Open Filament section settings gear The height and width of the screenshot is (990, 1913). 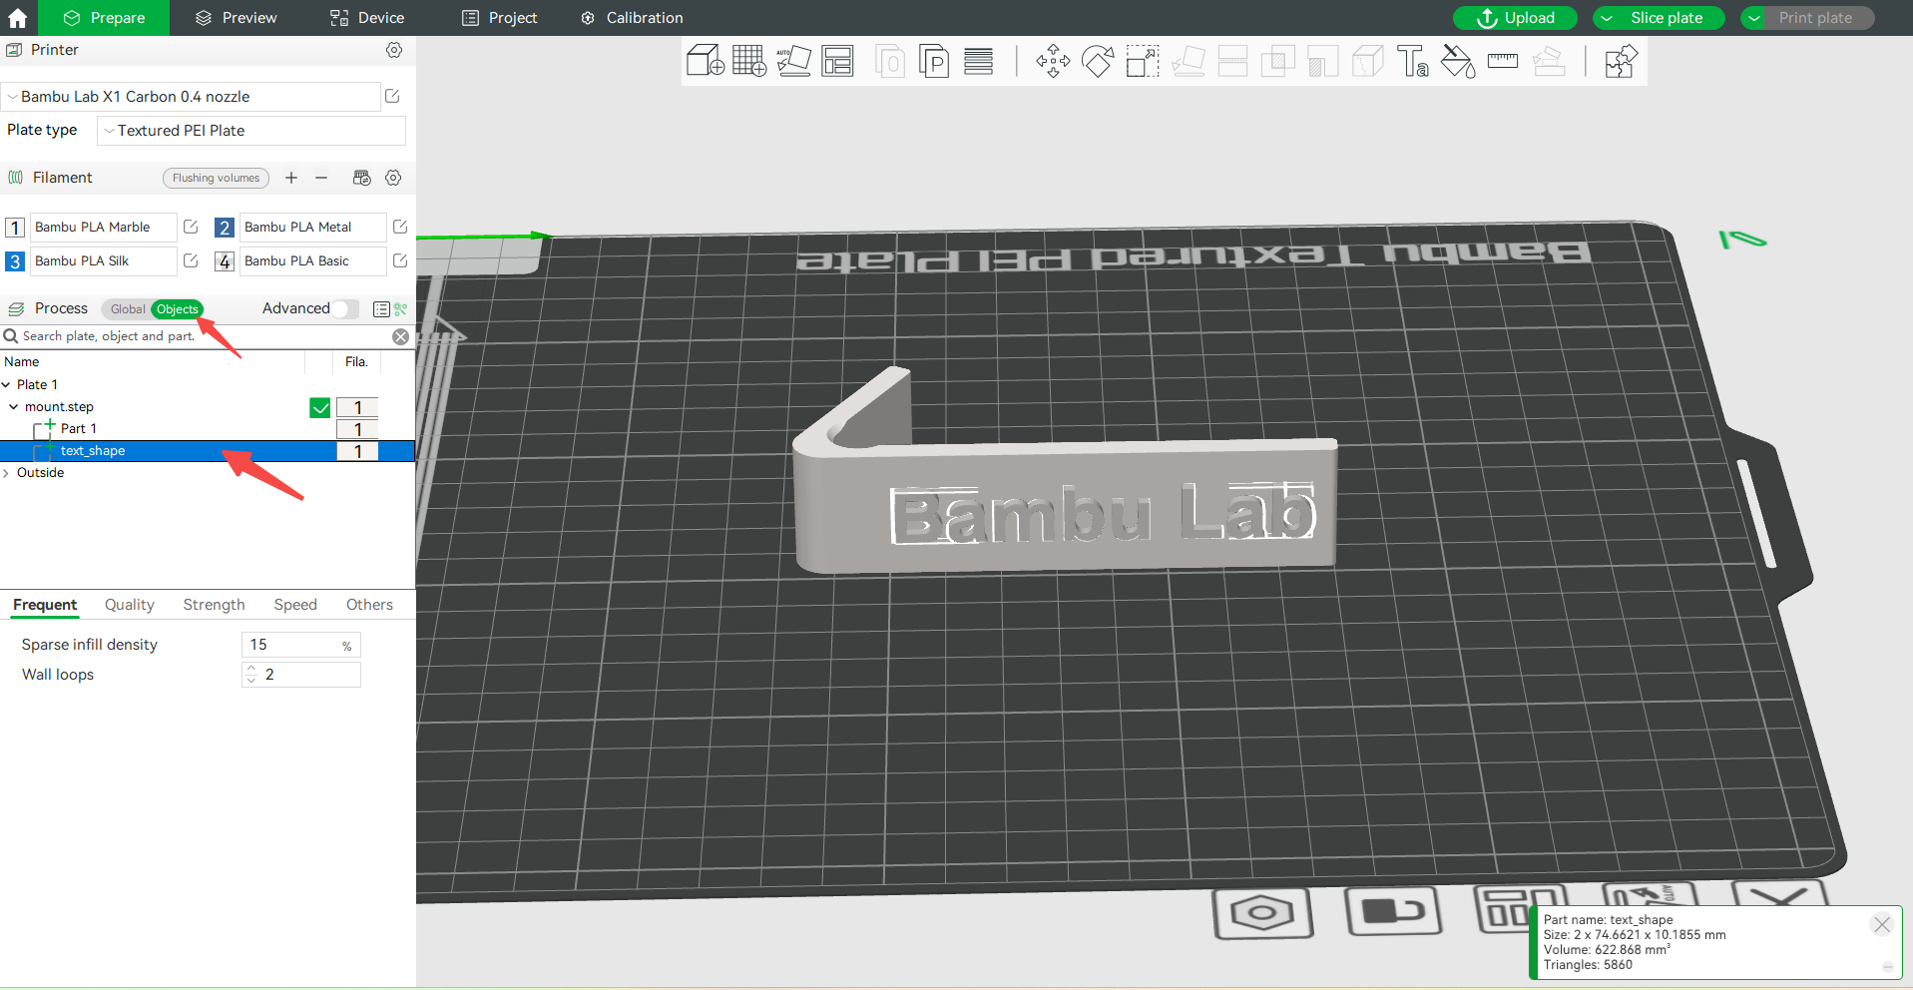click(393, 178)
